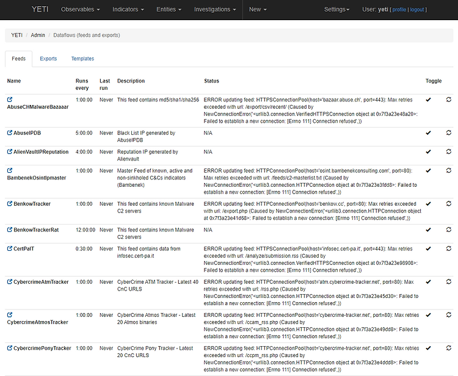Toggle the AlienVaultIPReputation feed checkmark
This screenshot has height=376, width=458.
click(x=428, y=152)
